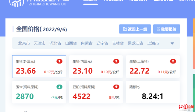Viewport: 195px width, 112px height.
Task: Select 辽宁省 in the region bar
Action: tap(102, 43)
